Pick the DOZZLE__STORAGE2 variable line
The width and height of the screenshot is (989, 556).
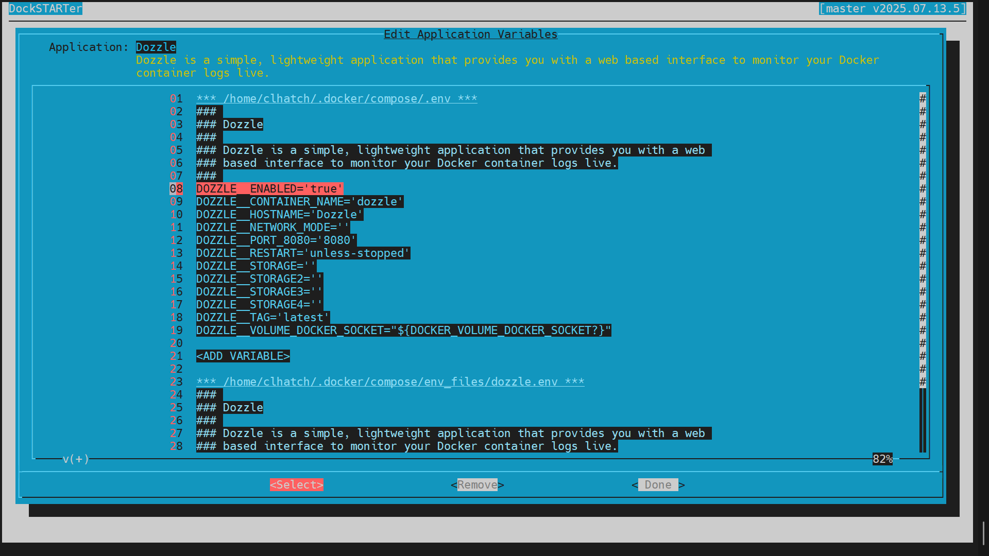(x=260, y=279)
